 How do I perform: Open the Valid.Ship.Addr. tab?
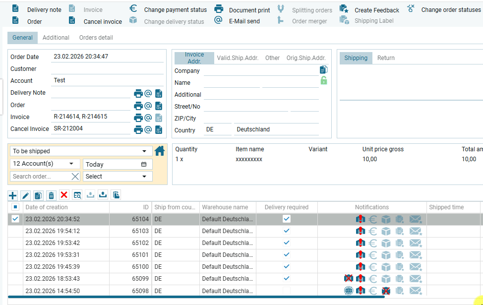[x=238, y=58]
